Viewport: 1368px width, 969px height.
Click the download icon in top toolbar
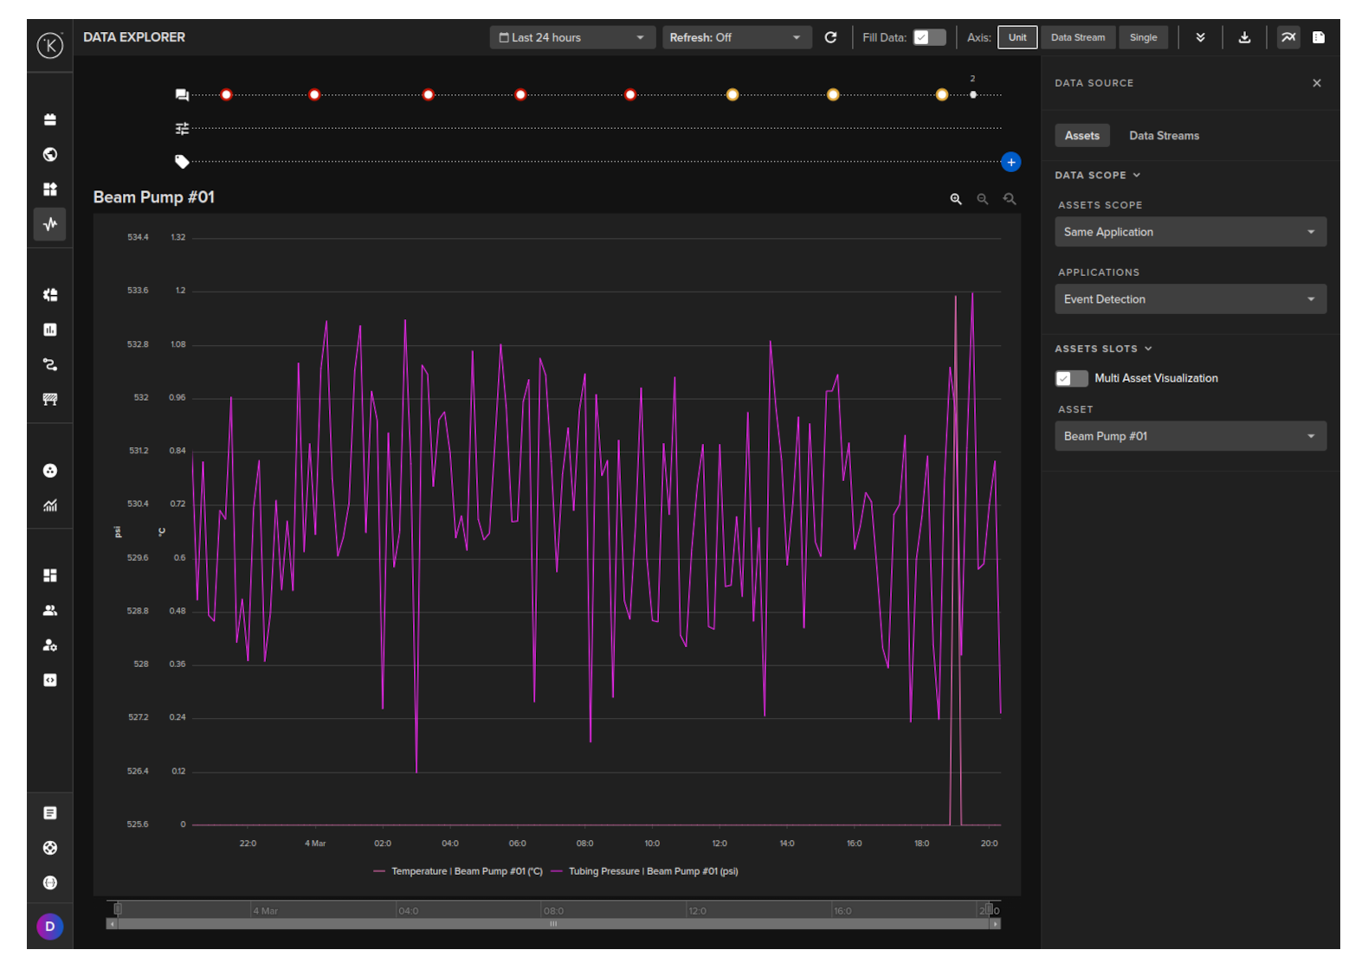pos(1244,37)
